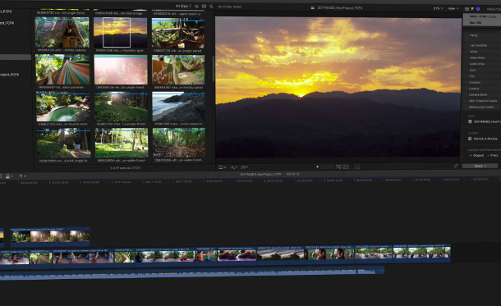The width and height of the screenshot is (501, 306).
Task: Open the second inspector tab icon
Action: coord(472,9)
